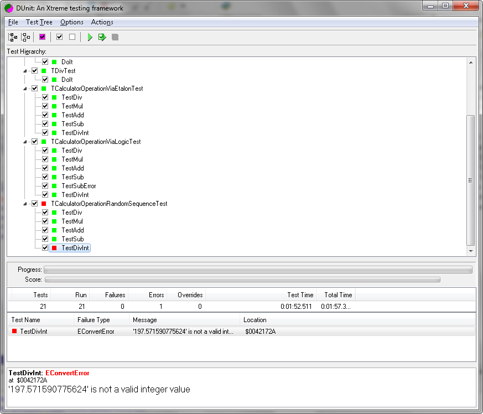Screen dimensions: 483x414
Task: Open the Test Tree menu
Action: pyautogui.click(x=39, y=22)
